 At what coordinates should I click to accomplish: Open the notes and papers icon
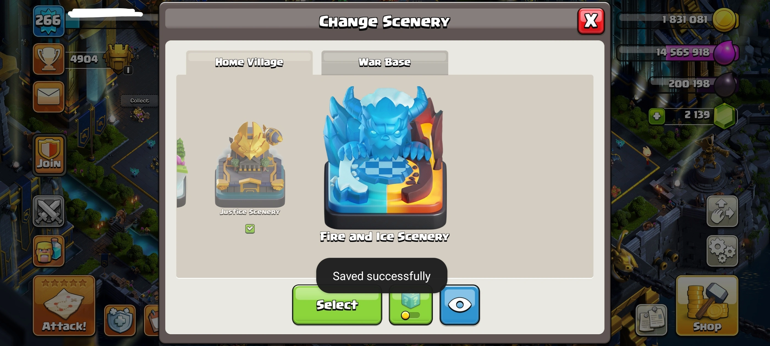point(652,320)
